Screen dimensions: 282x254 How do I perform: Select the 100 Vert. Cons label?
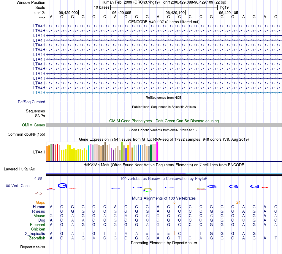tap(17, 186)
